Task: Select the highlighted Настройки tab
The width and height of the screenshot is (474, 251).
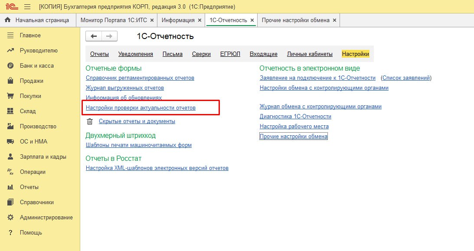Action: coord(356,54)
